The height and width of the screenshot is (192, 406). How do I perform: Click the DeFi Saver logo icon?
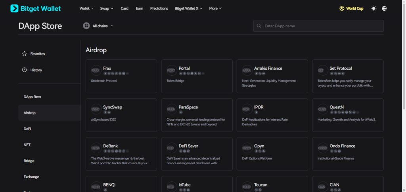[171, 148]
